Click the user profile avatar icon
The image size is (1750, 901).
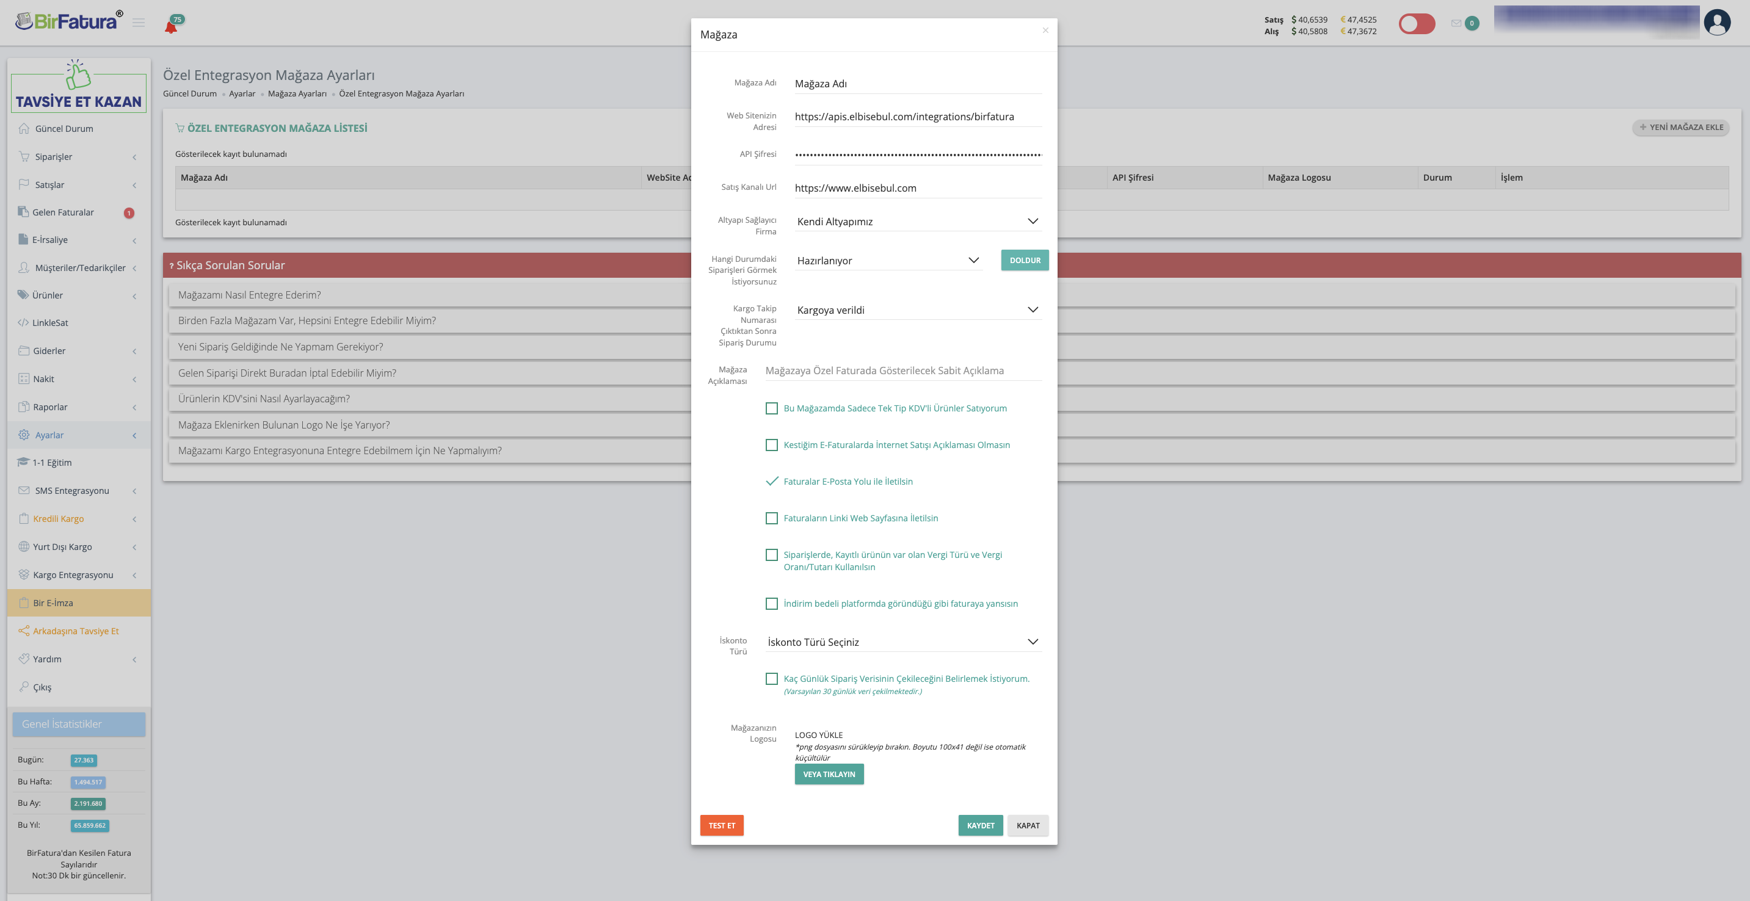(x=1716, y=23)
